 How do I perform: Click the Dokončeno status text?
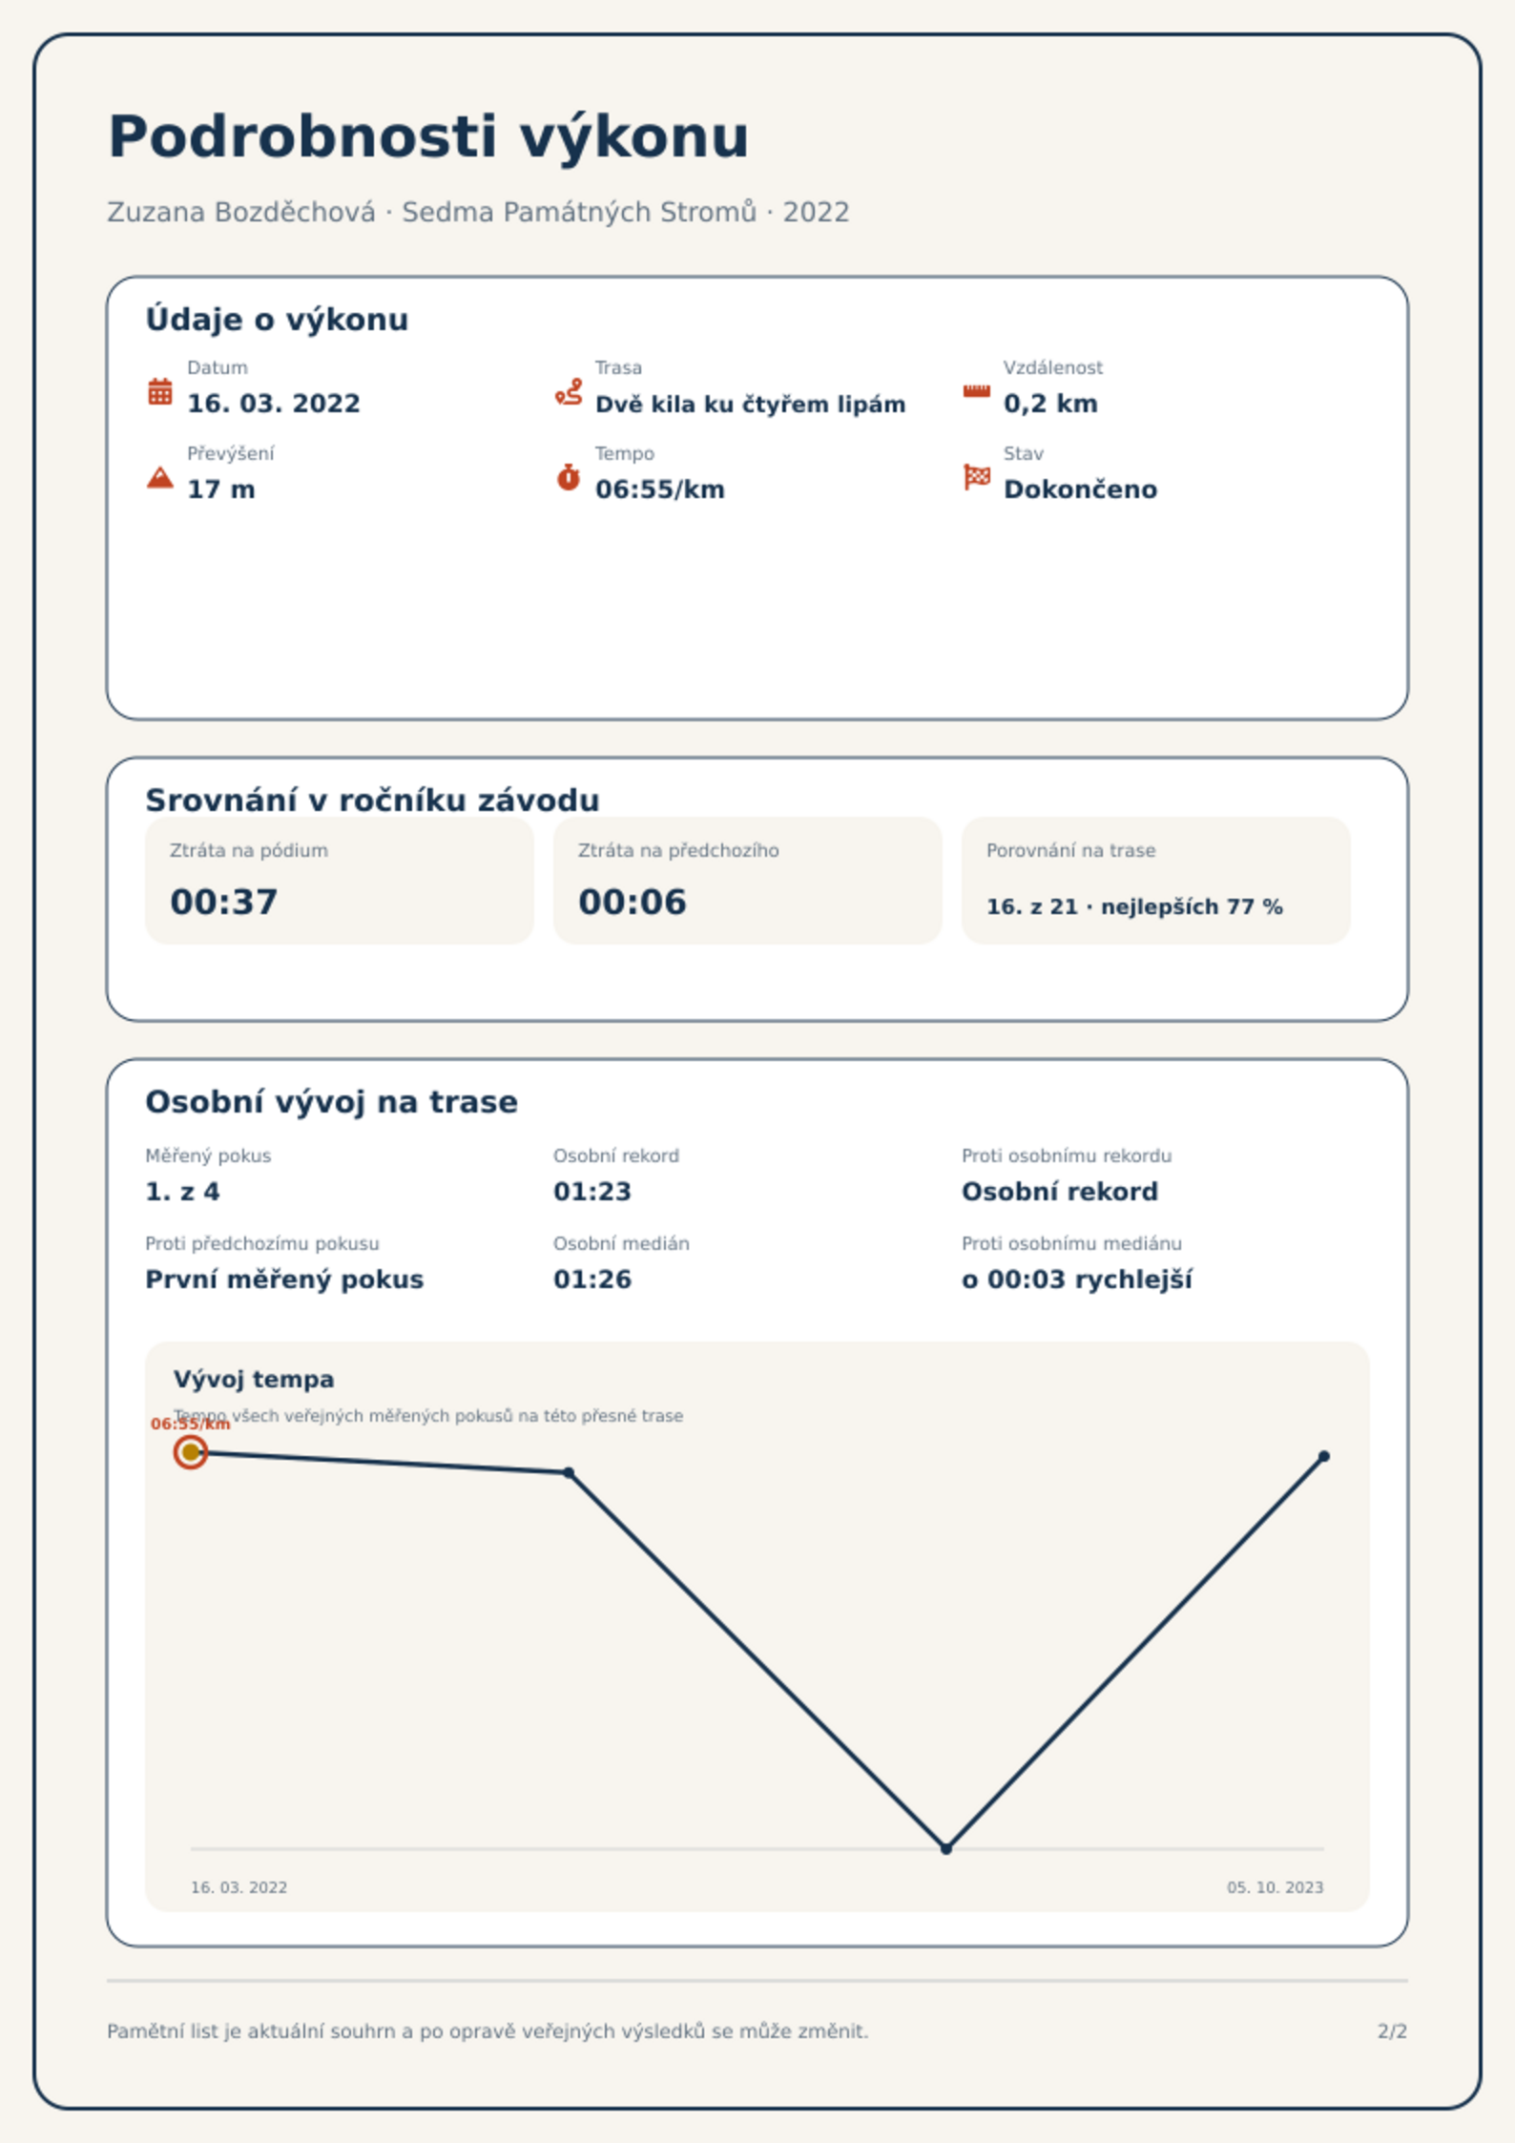[1080, 489]
